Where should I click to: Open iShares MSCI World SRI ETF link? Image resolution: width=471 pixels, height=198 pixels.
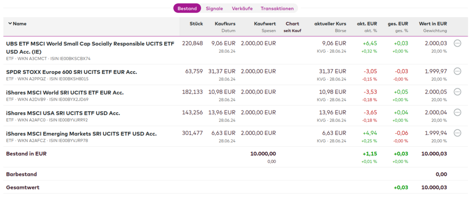[65, 93]
